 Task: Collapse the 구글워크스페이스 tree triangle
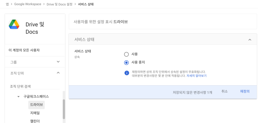click(19, 97)
